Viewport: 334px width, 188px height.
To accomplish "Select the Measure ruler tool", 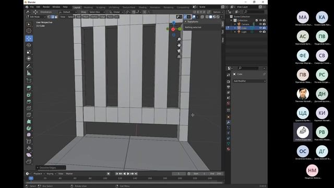I will tap(29, 73).
